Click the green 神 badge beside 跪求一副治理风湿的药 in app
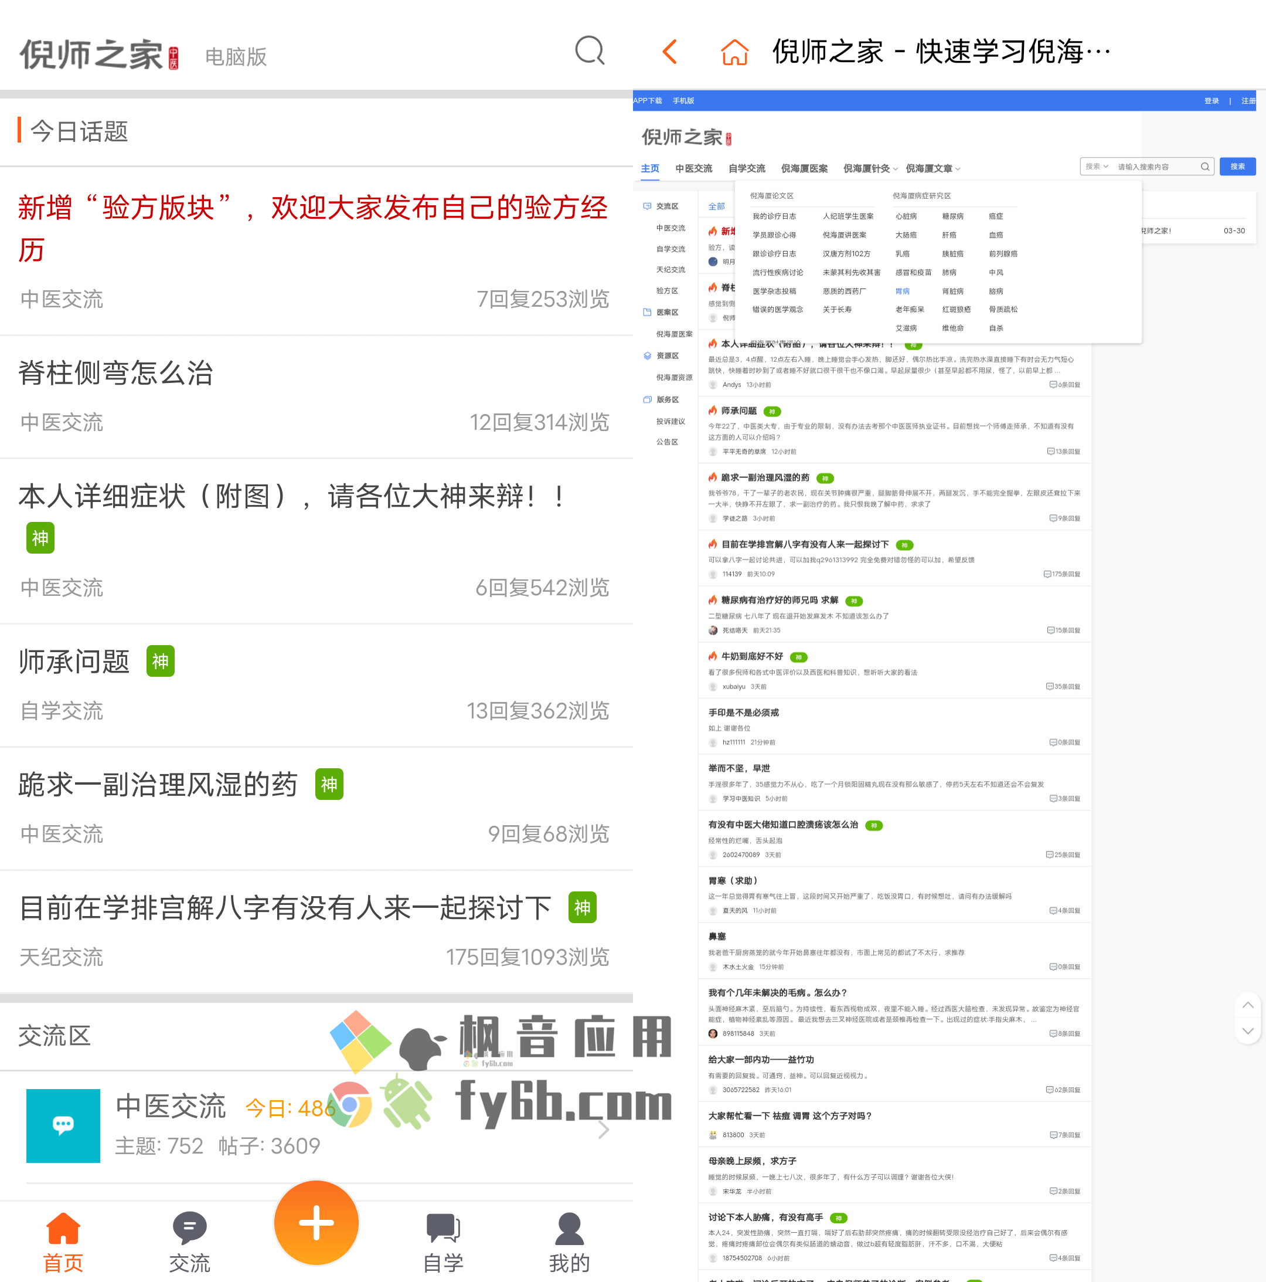Image resolution: width=1266 pixels, height=1282 pixels. 329,784
